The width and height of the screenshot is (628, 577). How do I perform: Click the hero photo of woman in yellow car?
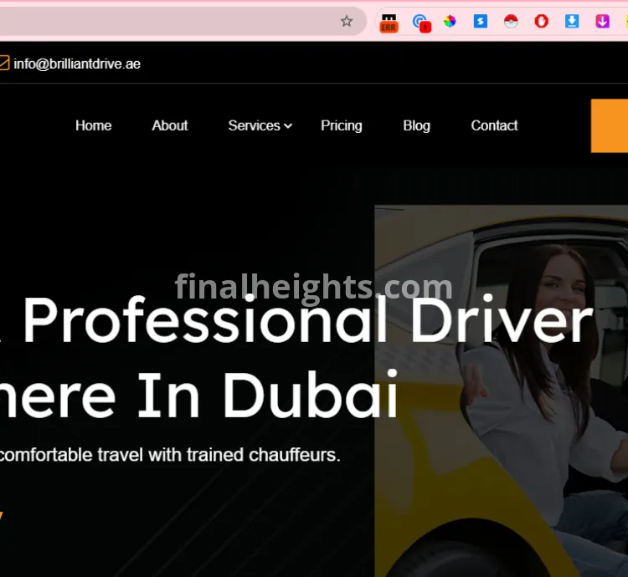pos(501,391)
